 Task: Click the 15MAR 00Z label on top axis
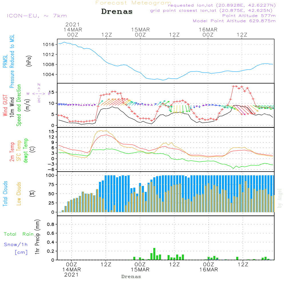tap(140, 32)
